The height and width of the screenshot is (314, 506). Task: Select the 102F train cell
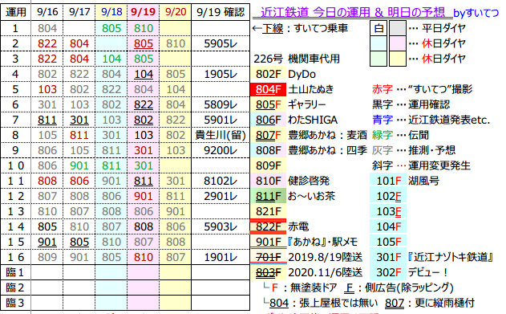pyautogui.click(x=388, y=196)
